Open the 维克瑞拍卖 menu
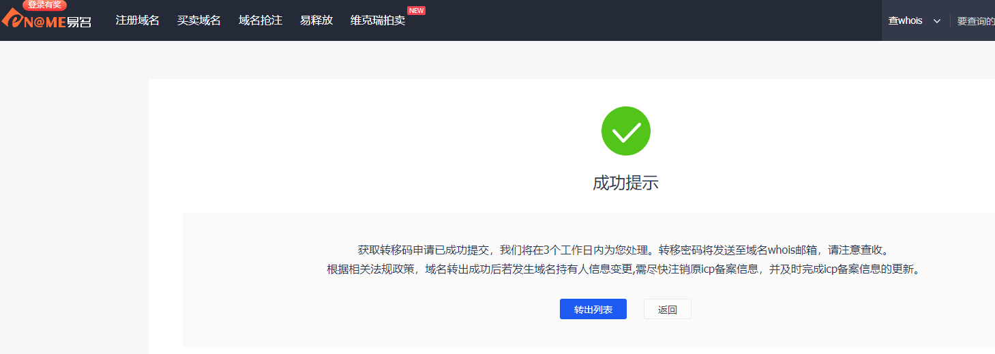 [377, 20]
